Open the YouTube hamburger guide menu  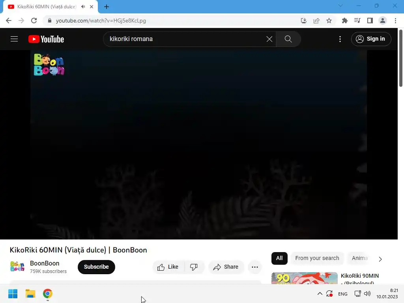(14, 39)
